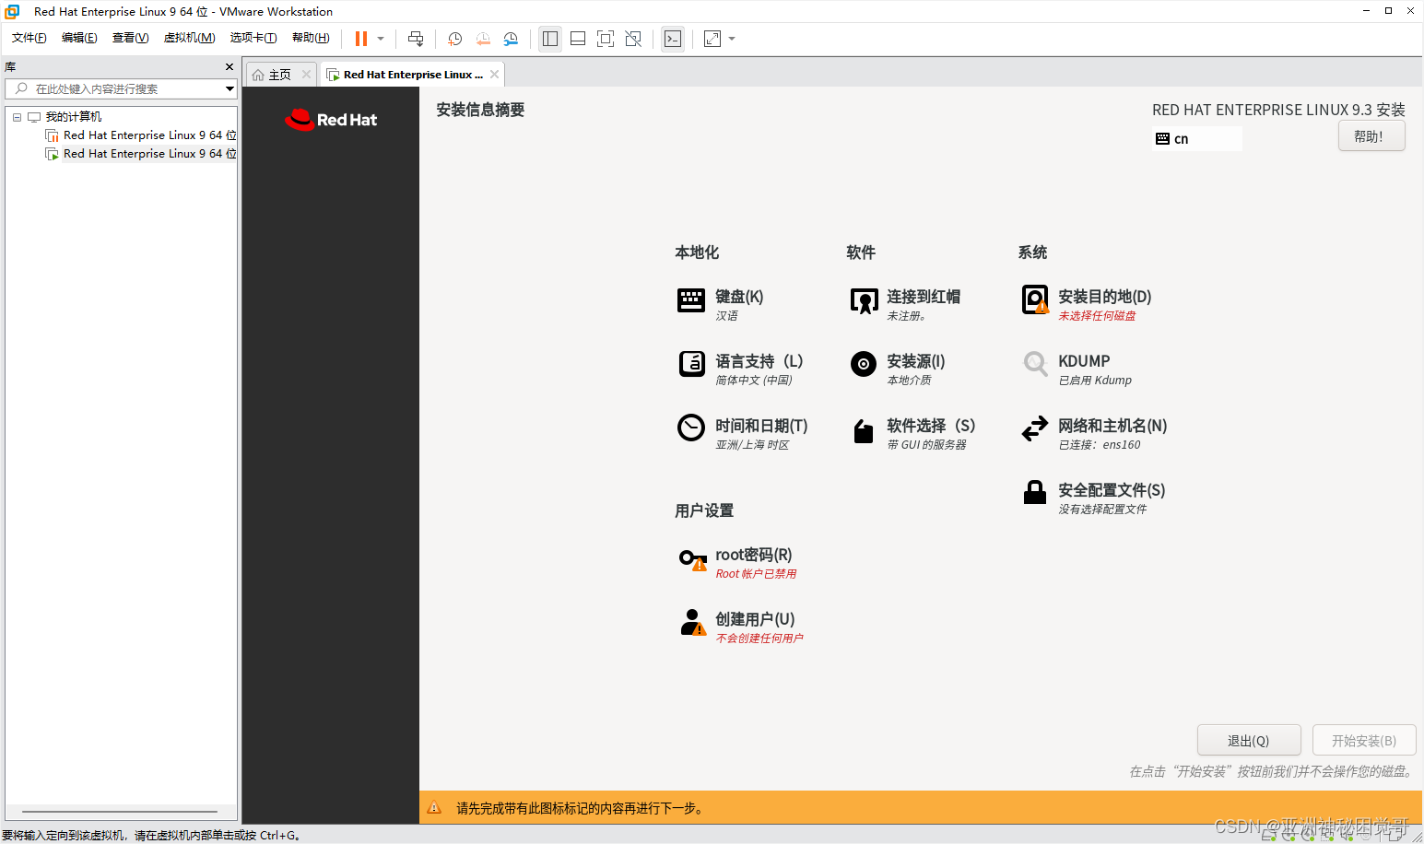The image size is (1424, 844).
Task: Open the 查看(V) menu
Action: click(x=130, y=38)
